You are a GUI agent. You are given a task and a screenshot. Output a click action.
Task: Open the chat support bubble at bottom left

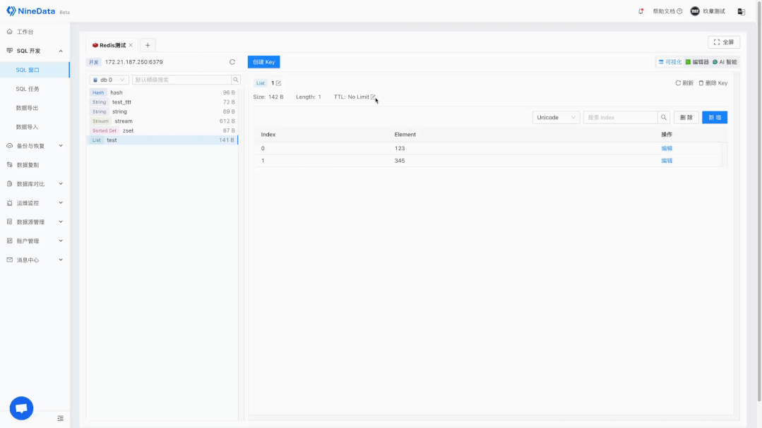pyautogui.click(x=20, y=408)
